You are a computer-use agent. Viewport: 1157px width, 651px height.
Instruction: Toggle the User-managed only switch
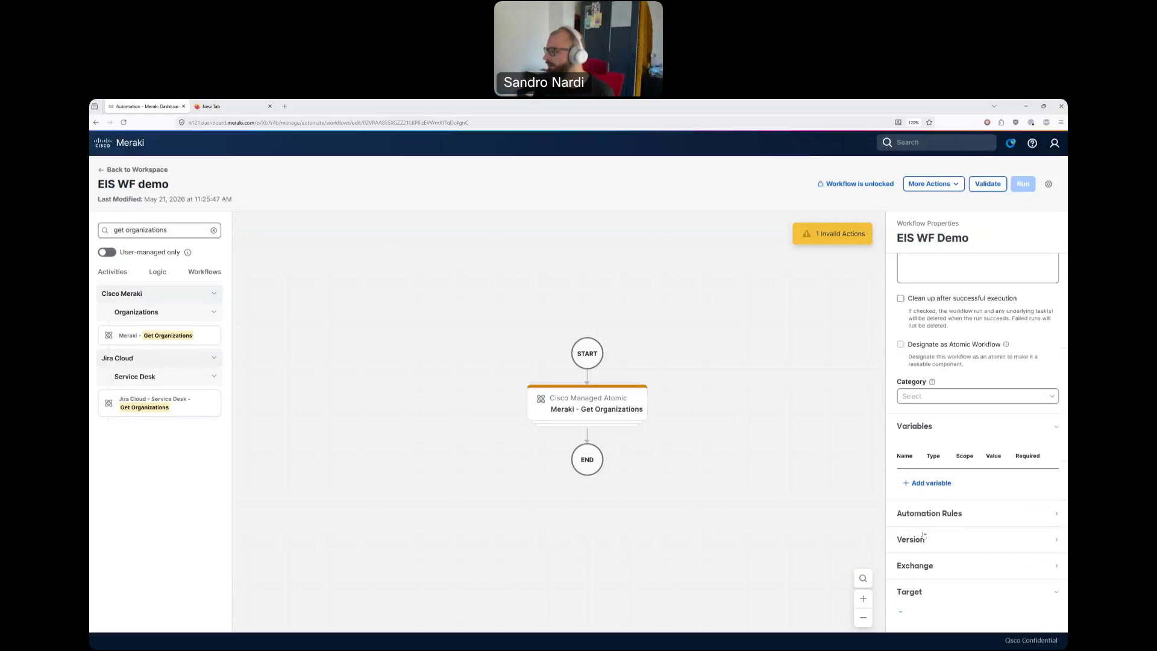pyautogui.click(x=107, y=253)
